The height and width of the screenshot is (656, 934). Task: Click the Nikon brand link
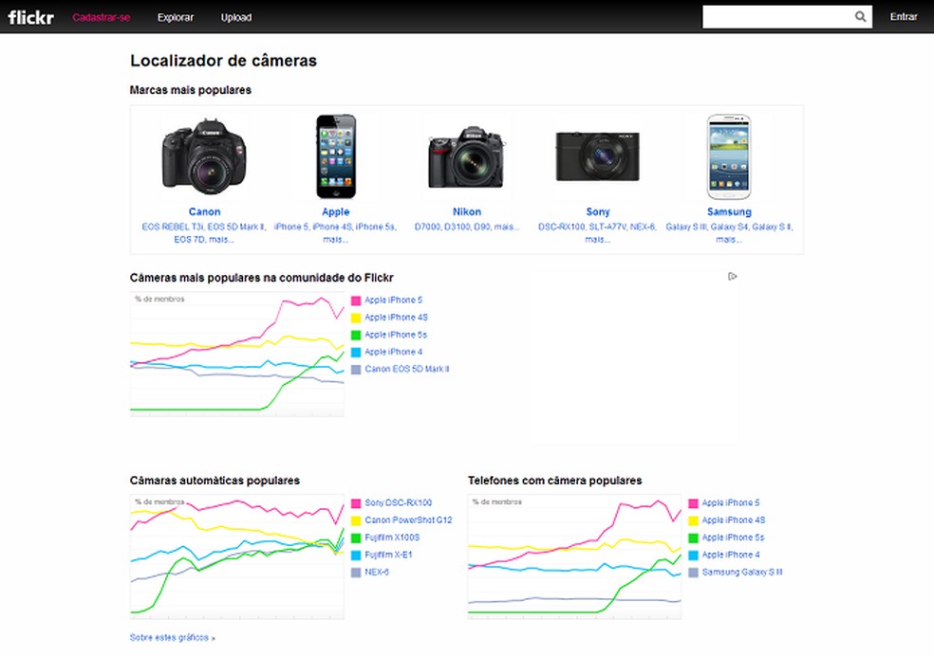click(466, 211)
